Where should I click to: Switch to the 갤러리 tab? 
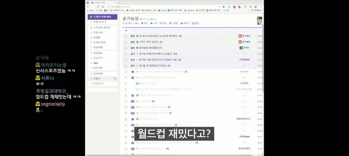pos(185,23)
